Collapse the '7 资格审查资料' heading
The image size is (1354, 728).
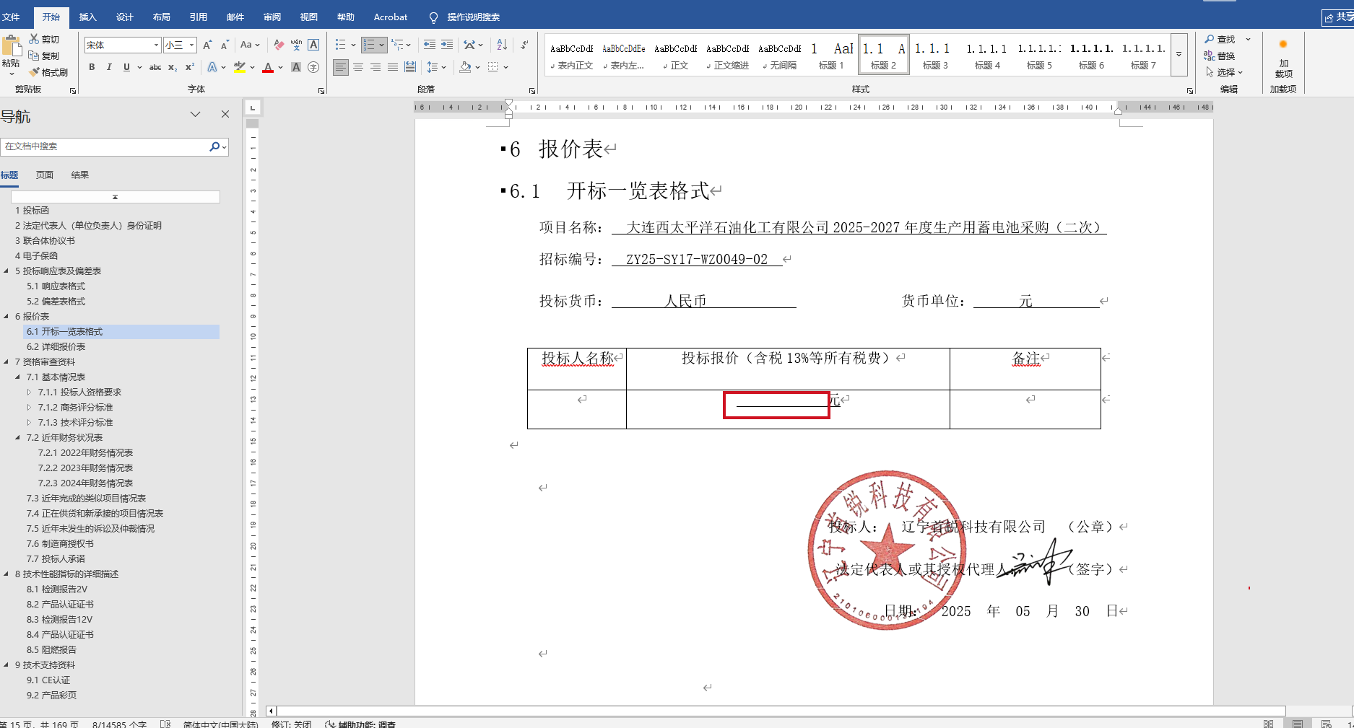6,362
